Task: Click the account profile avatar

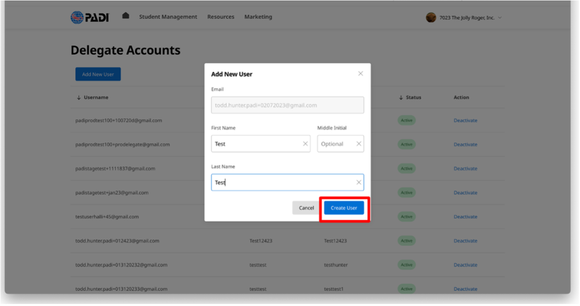Action: point(431,18)
